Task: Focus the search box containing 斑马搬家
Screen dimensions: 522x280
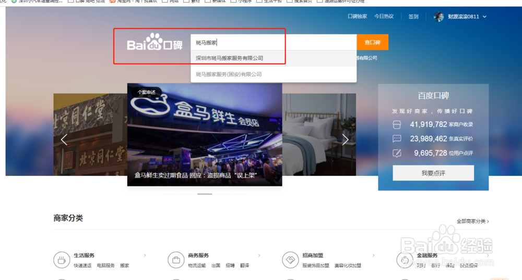Action: click(x=274, y=43)
